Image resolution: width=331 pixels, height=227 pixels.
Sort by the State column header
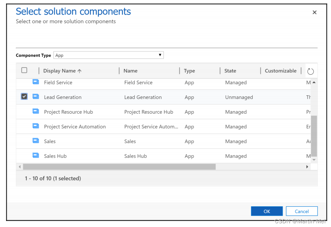point(230,71)
